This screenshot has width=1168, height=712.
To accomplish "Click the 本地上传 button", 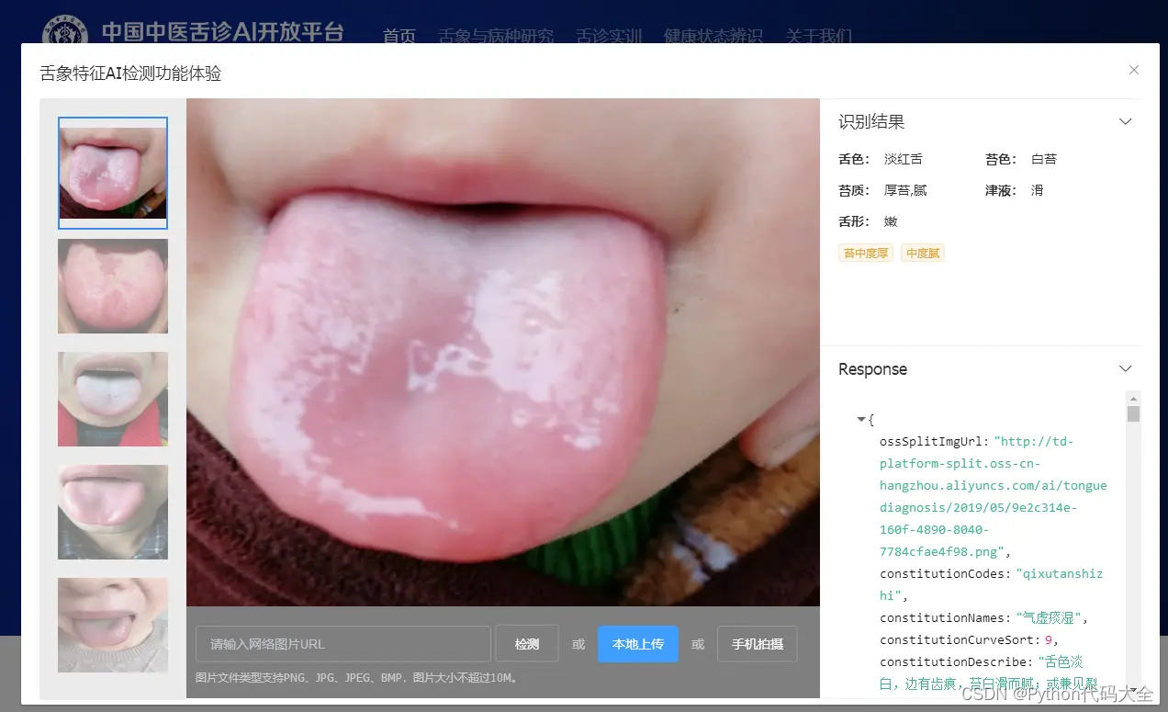I will click(638, 644).
